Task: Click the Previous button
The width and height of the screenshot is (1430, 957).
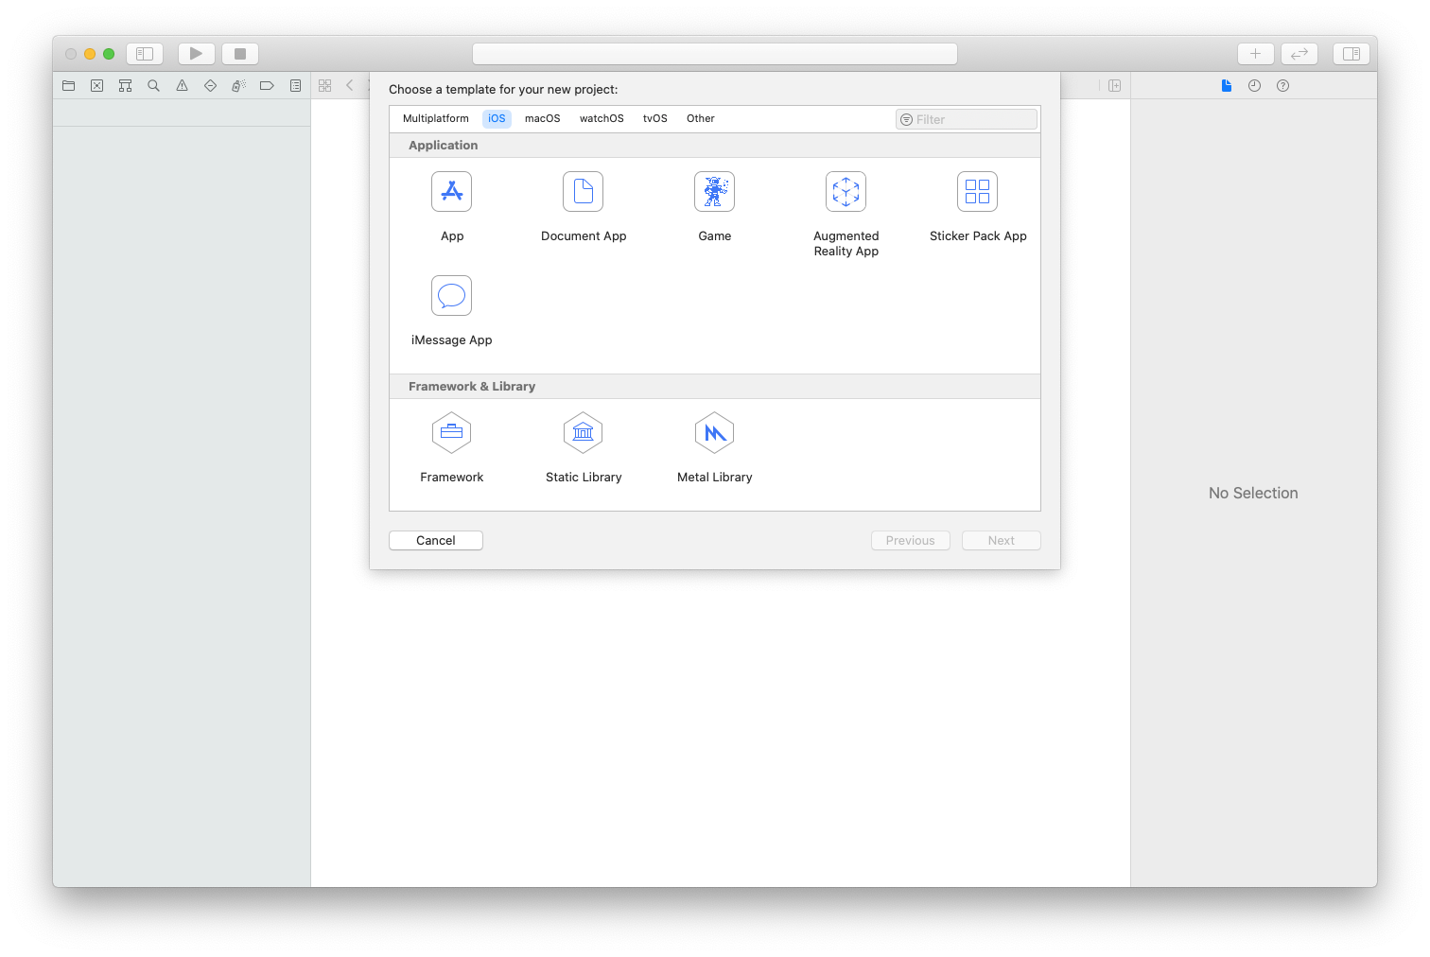Action: [x=911, y=540]
